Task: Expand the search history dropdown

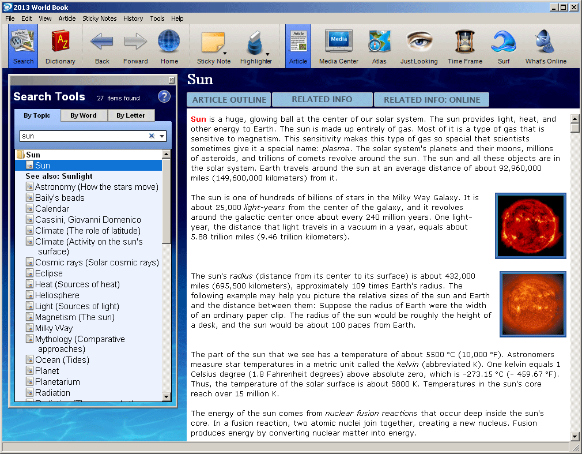Action: (162, 136)
